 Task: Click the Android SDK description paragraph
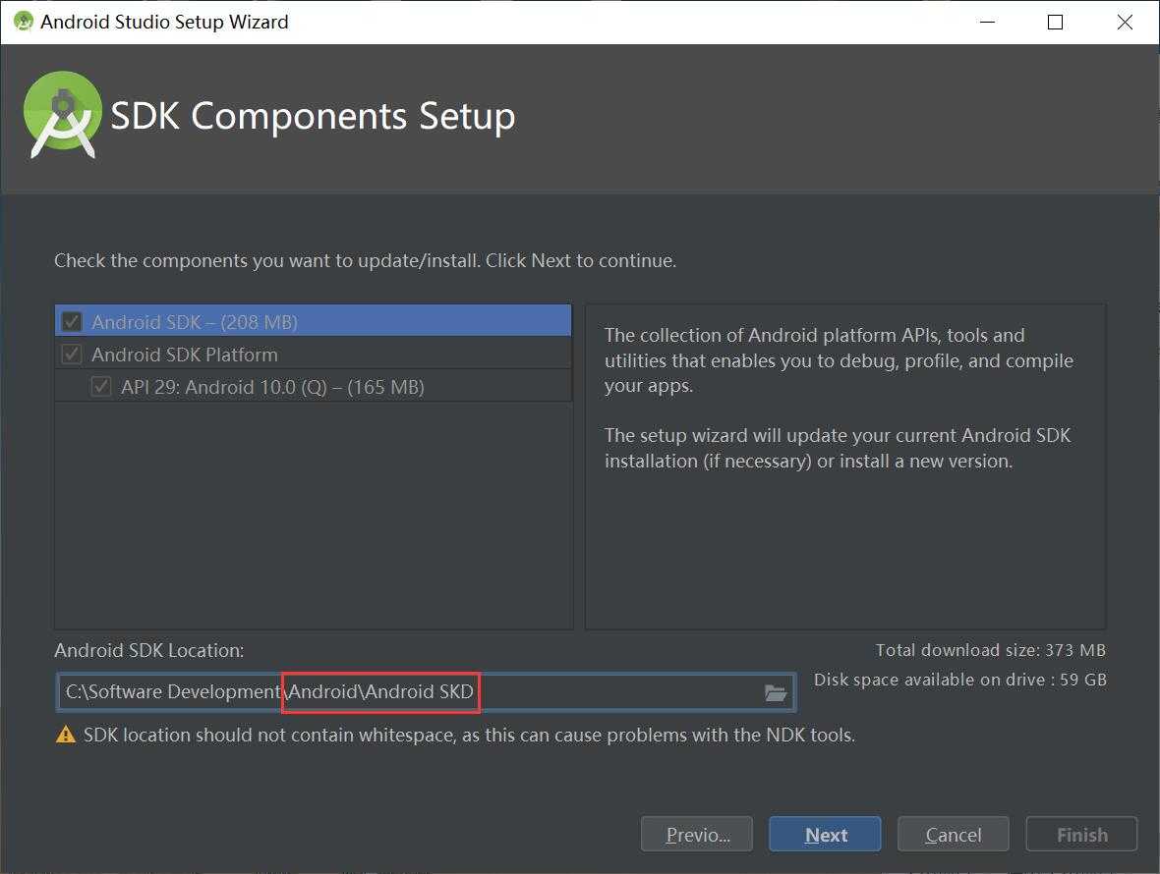point(839,360)
